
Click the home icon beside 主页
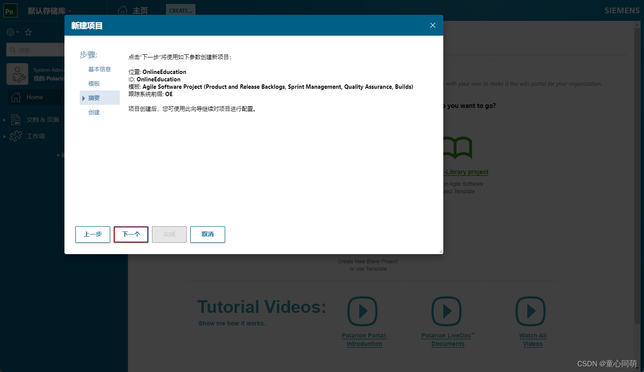[123, 10]
